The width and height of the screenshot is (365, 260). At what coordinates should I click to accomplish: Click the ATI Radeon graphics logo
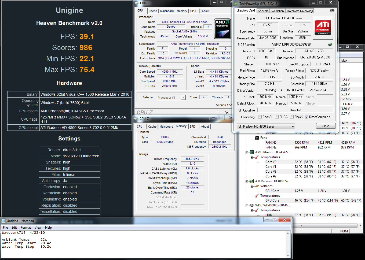323,27
